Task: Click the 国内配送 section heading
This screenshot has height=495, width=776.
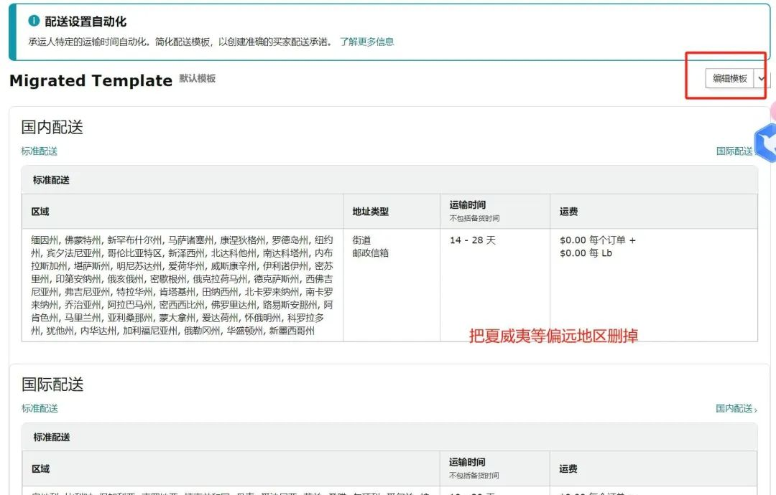Action: tap(52, 127)
